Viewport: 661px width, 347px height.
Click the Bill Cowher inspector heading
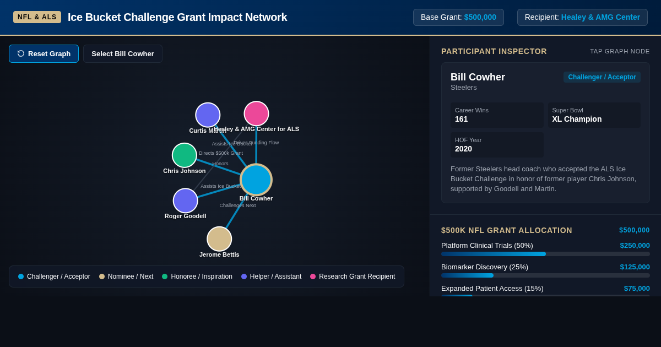478,77
